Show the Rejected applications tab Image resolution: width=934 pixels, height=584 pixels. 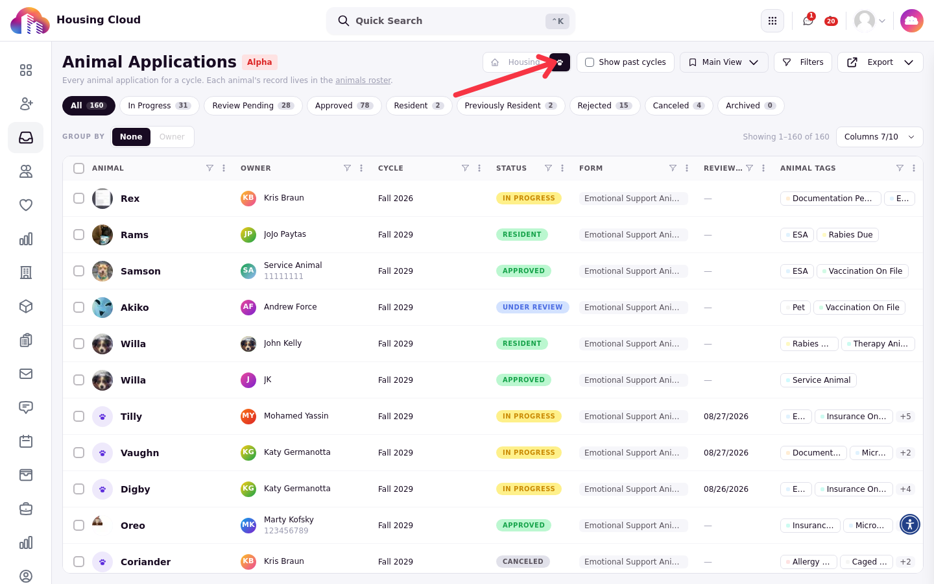pyautogui.click(x=605, y=106)
